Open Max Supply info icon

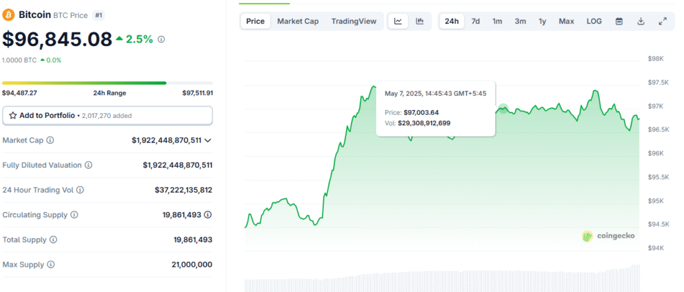[x=51, y=264]
